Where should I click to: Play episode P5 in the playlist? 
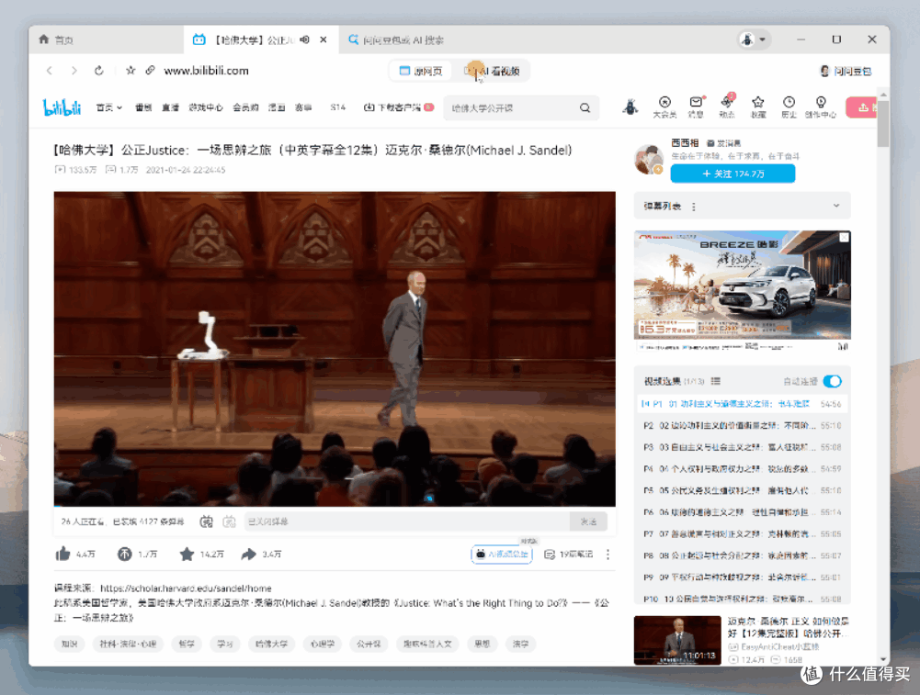point(743,490)
